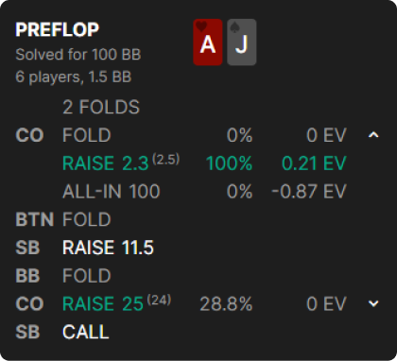The width and height of the screenshot is (397, 361).
Task: Click the BTN FOLD action row
Action: pyautogui.click(x=63, y=219)
